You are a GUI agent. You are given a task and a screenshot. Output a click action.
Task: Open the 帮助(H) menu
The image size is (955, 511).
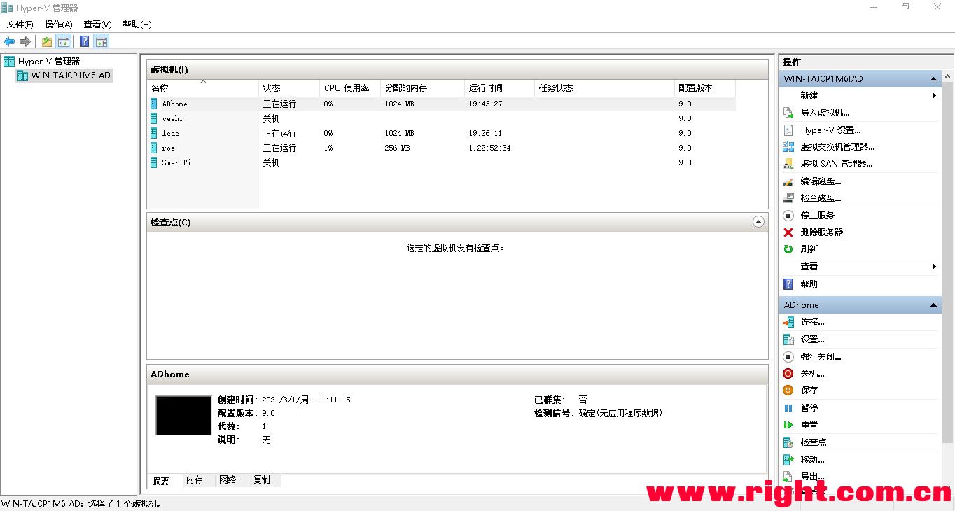click(x=137, y=24)
